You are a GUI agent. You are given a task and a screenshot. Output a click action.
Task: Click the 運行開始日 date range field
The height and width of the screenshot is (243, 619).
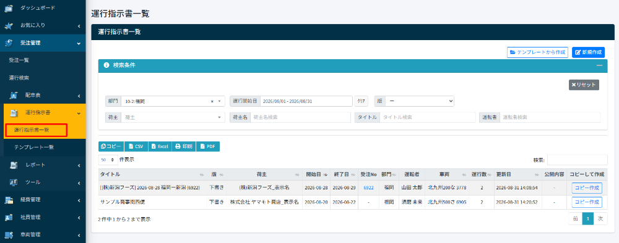point(306,101)
